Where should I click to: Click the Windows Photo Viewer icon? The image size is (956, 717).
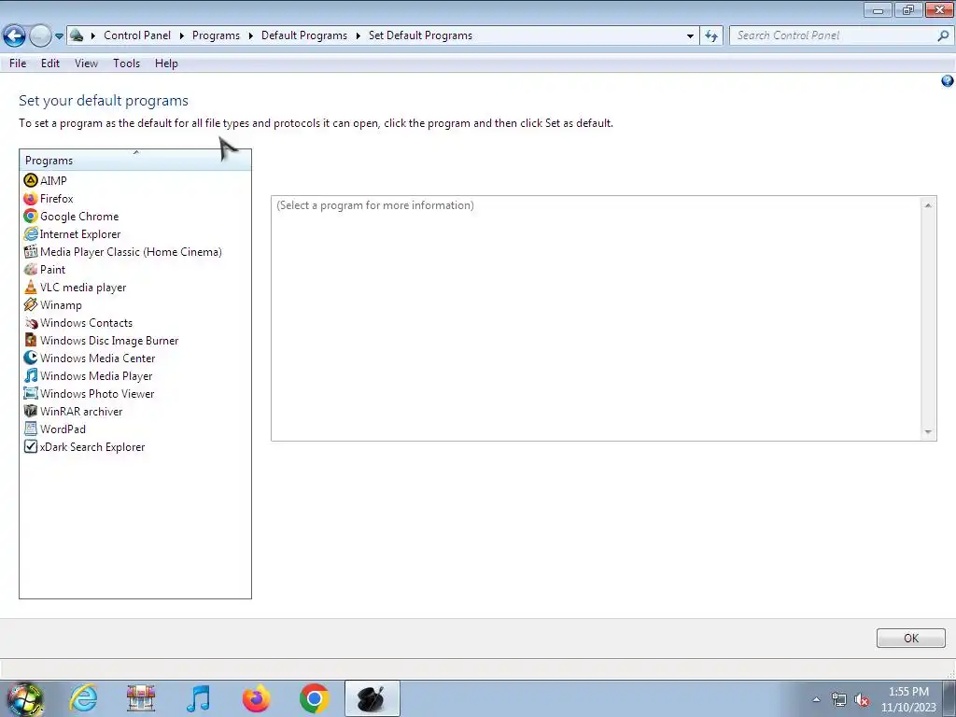(x=31, y=393)
